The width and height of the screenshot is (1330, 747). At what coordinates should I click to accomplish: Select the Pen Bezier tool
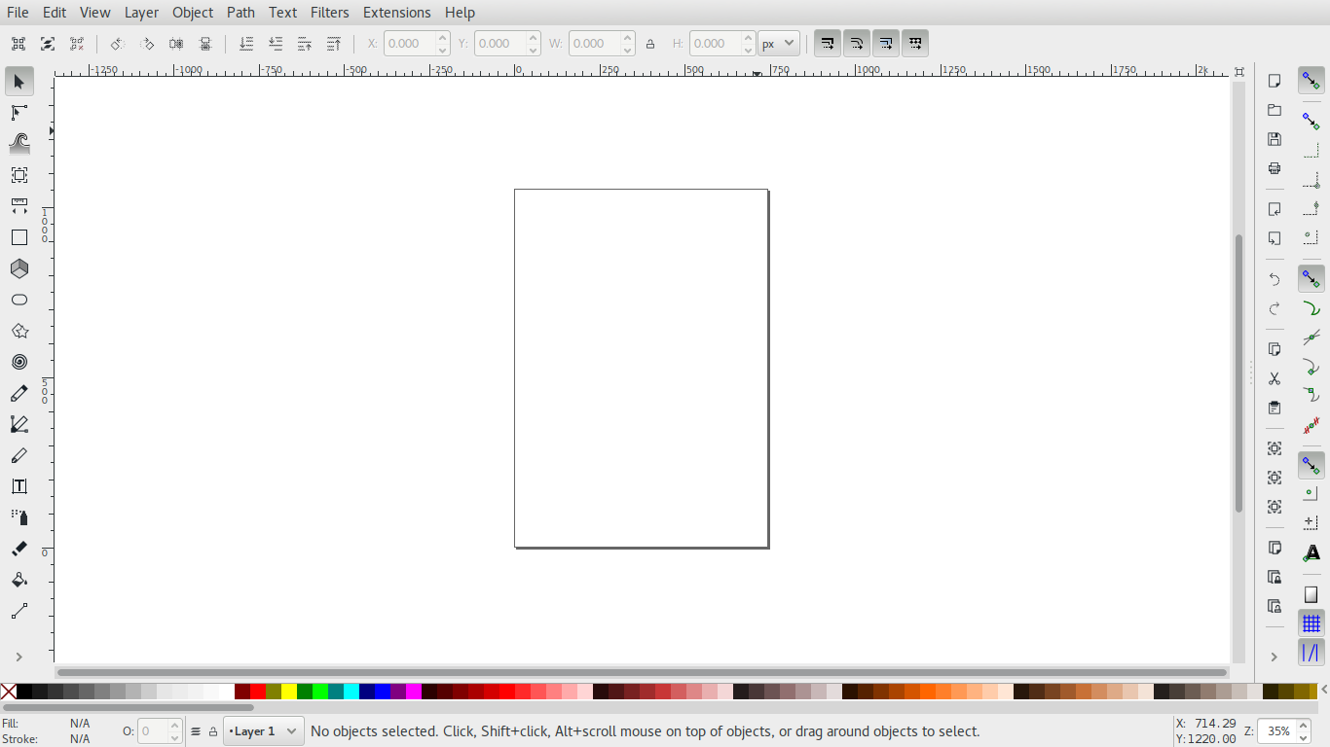click(x=19, y=424)
